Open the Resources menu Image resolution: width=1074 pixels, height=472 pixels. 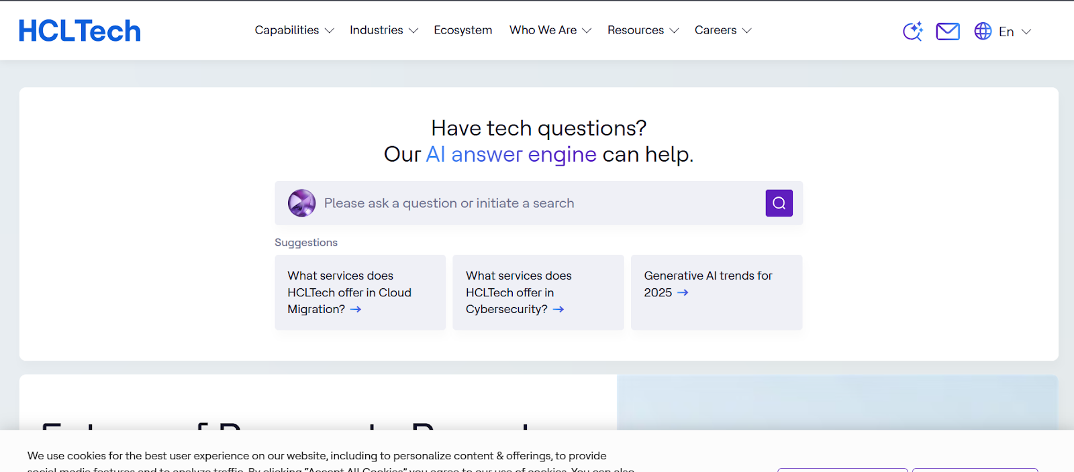click(x=636, y=30)
